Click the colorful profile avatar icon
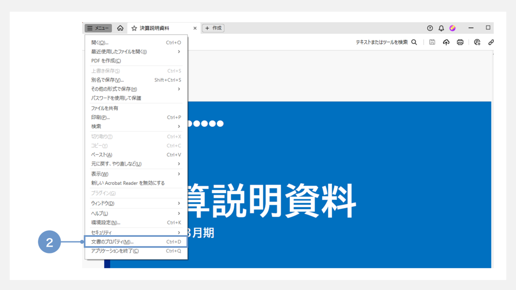516x290 pixels. 453,28
